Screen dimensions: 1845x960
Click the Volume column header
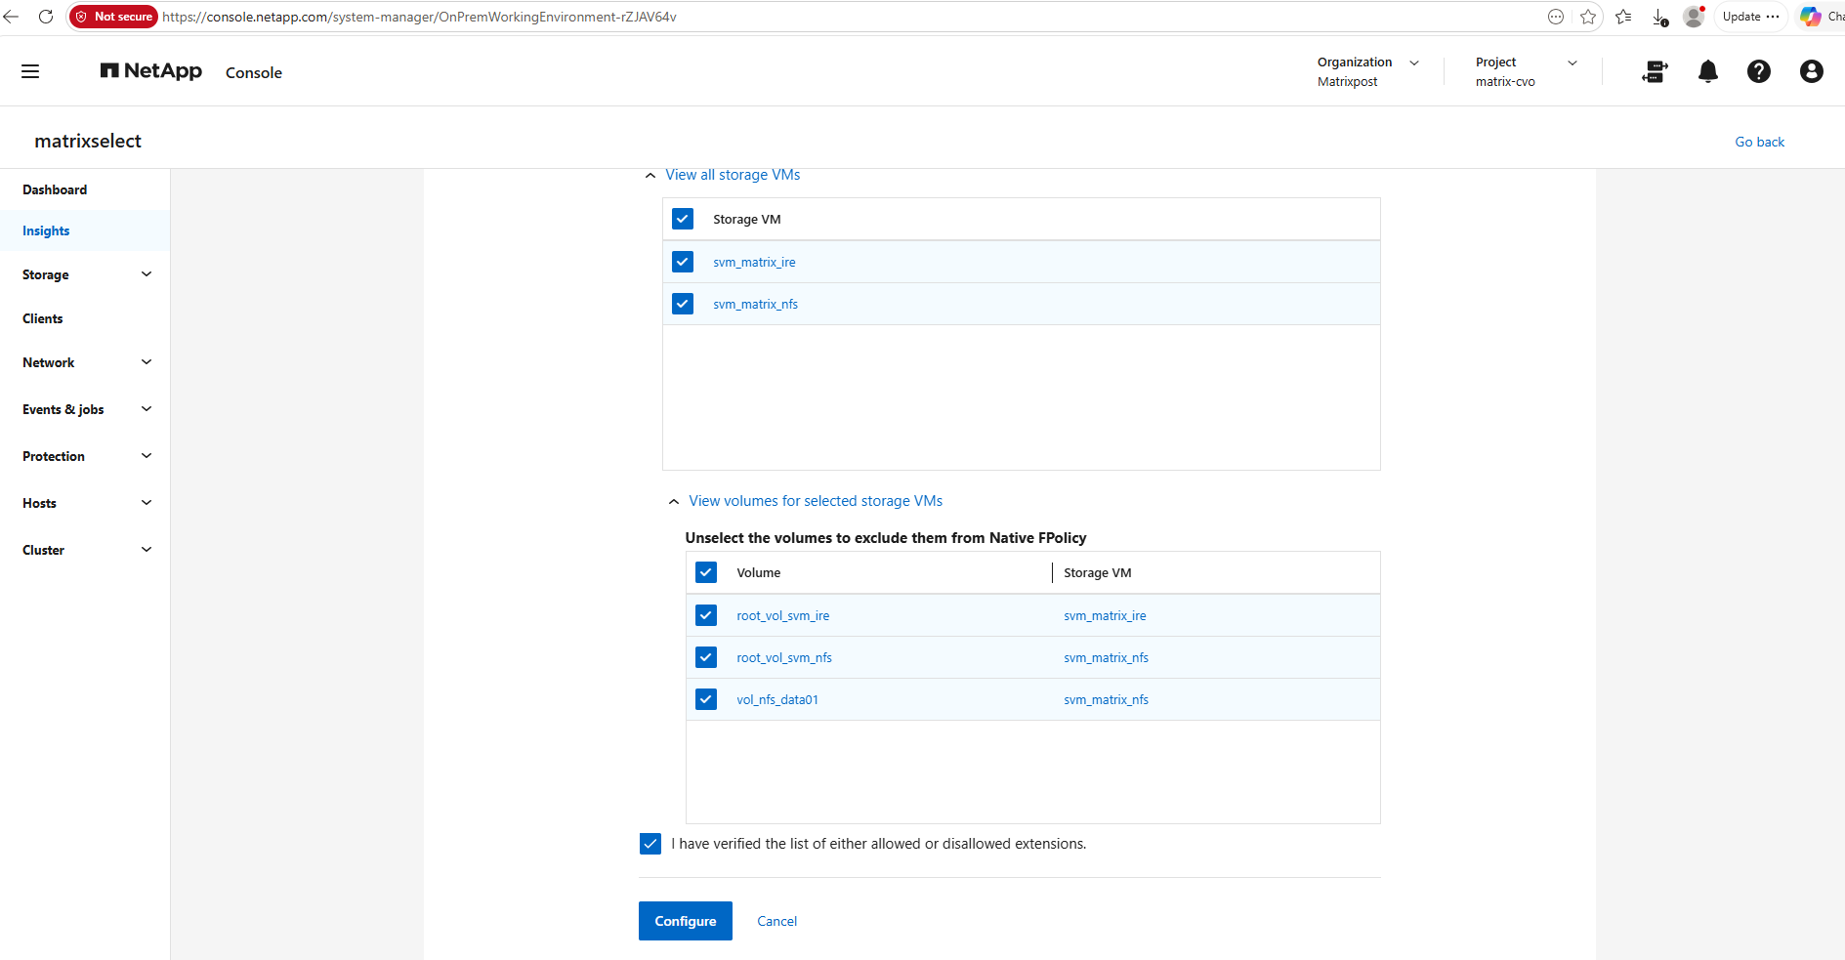(x=759, y=573)
